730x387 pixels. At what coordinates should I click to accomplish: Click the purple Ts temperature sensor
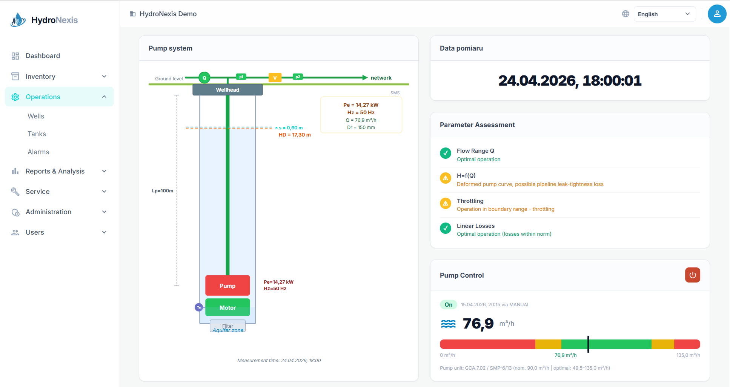tap(199, 307)
